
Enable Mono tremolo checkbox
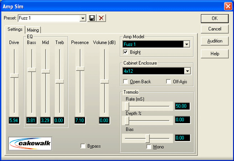pos(149,147)
